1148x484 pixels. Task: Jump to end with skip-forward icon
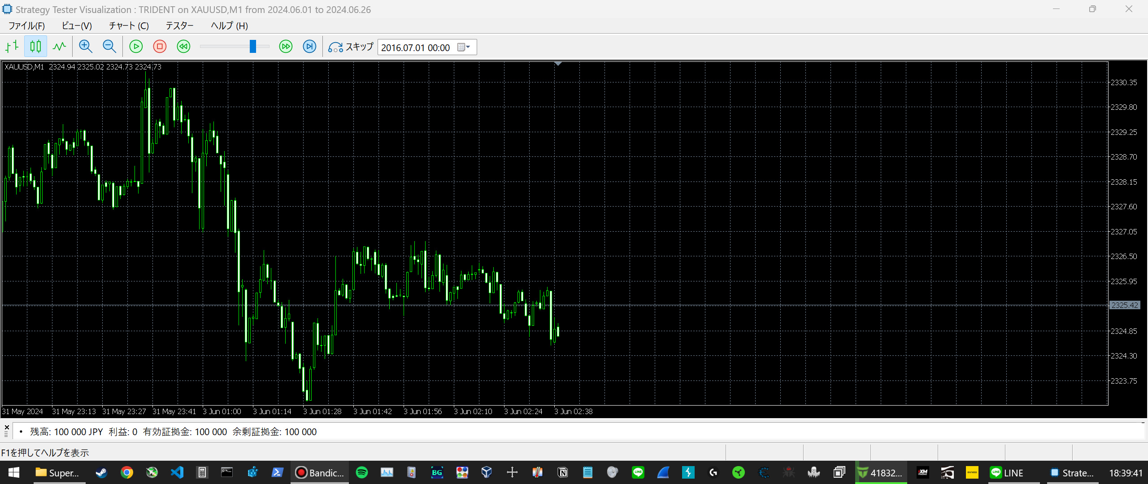pyautogui.click(x=309, y=47)
